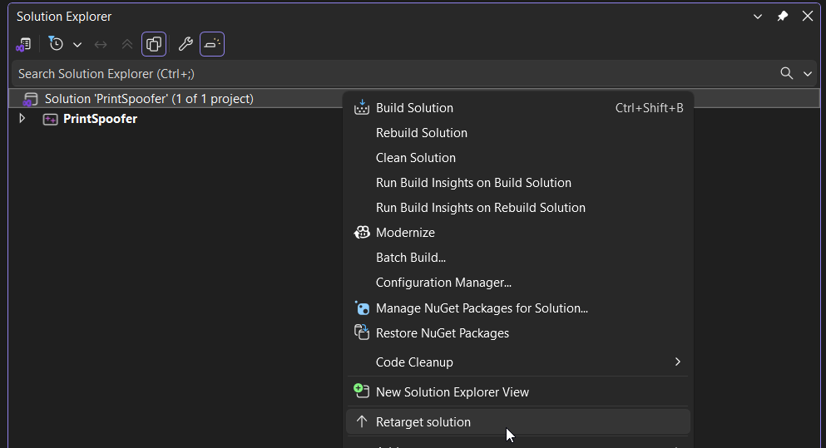The image size is (826, 448).
Task: Choose Rebuild Solution
Action: coord(518,133)
